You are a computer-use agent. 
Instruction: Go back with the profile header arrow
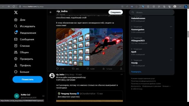(51, 12)
